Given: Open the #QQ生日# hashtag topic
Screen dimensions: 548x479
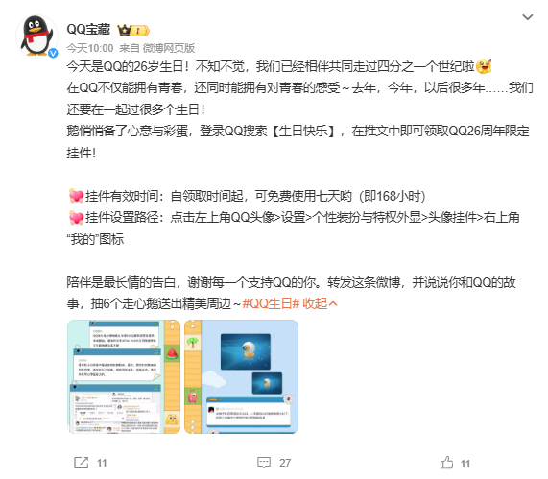Looking at the screenshot, I should point(271,303).
